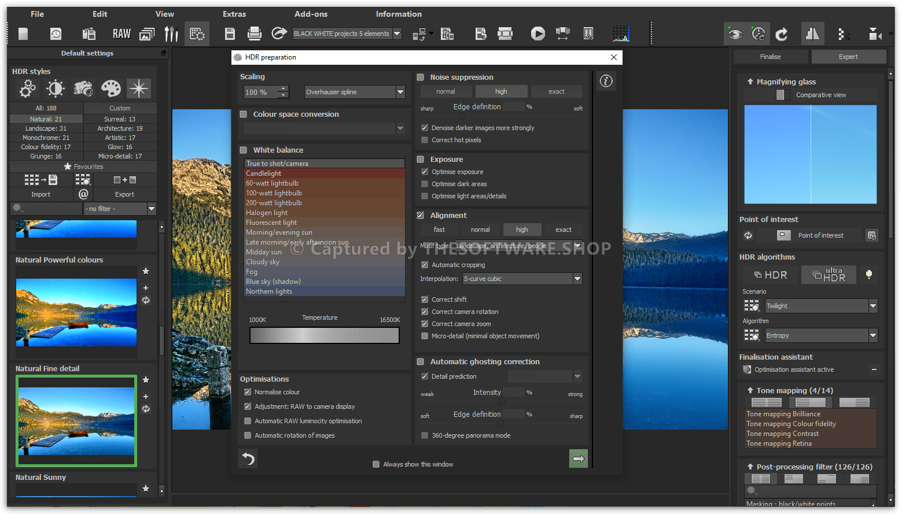
Task: Enable Automatic rotation of images
Action: pos(248,435)
